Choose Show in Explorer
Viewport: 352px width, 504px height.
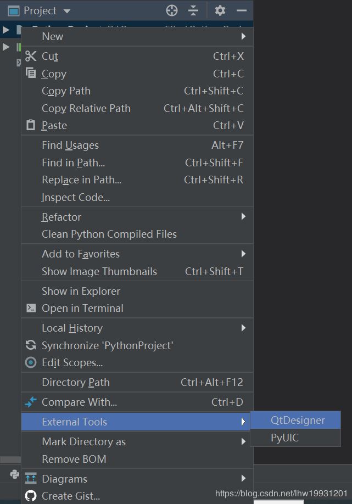pyautogui.click(x=81, y=291)
